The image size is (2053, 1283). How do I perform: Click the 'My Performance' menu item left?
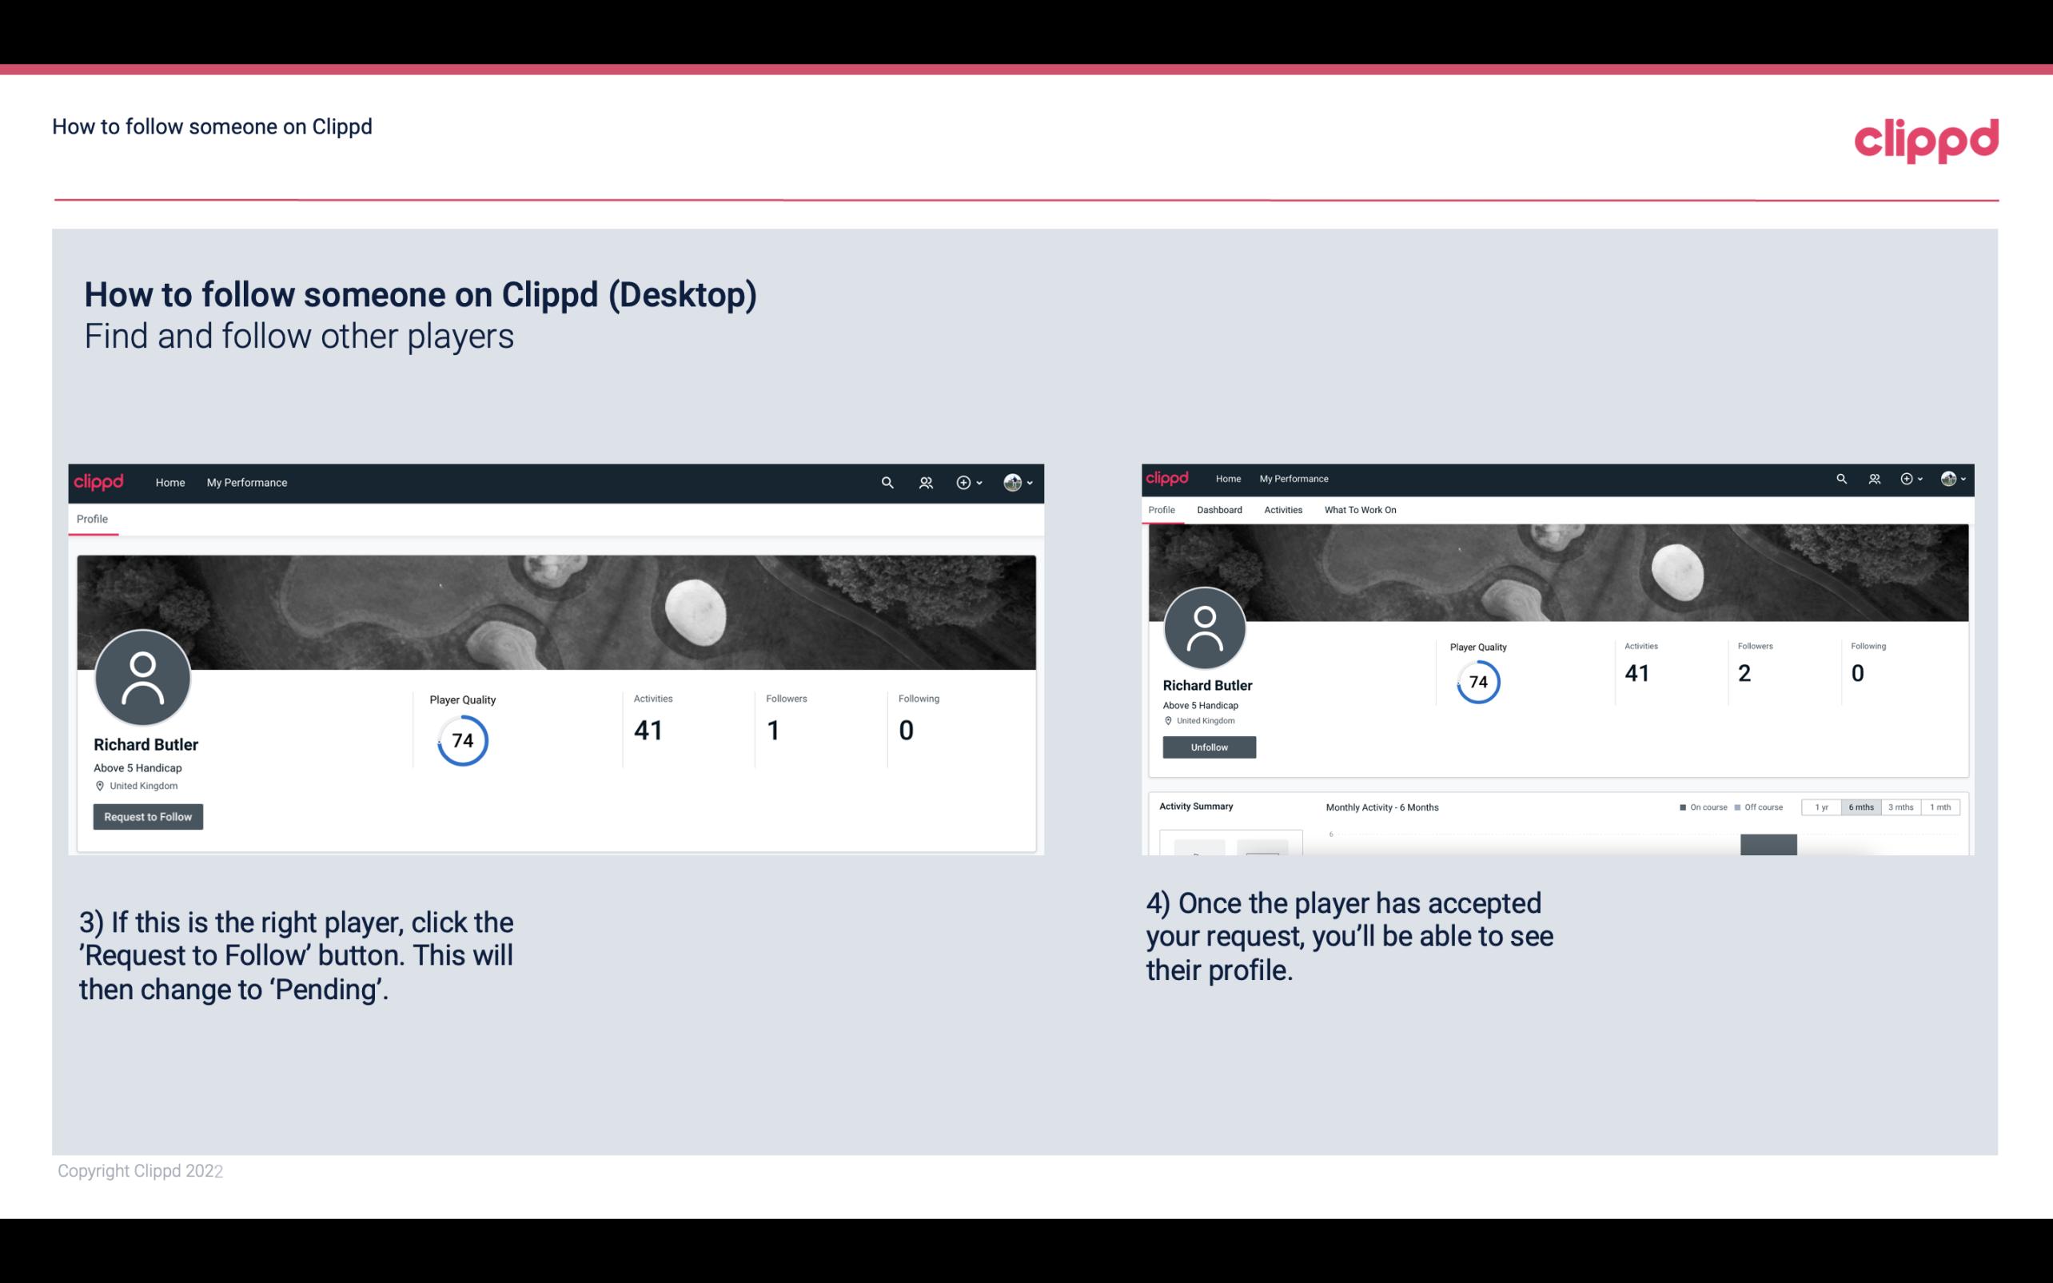245,482
